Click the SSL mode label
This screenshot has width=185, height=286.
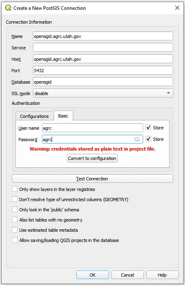click(21, 93)
